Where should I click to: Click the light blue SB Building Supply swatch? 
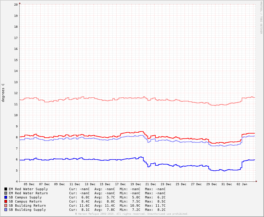point(6,210)
